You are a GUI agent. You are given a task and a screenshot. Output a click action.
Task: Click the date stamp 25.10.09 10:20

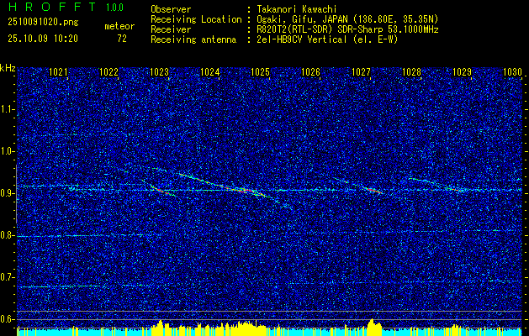click(x=43, y=39)
